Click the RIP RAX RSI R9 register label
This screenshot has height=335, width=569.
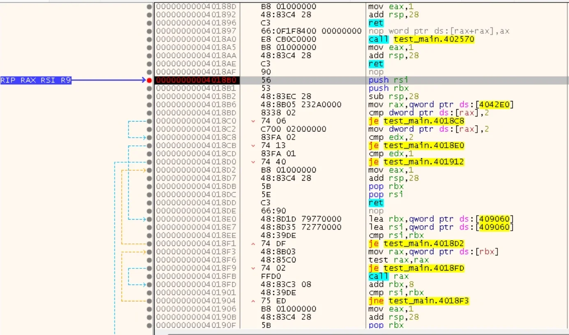point(36,80)
